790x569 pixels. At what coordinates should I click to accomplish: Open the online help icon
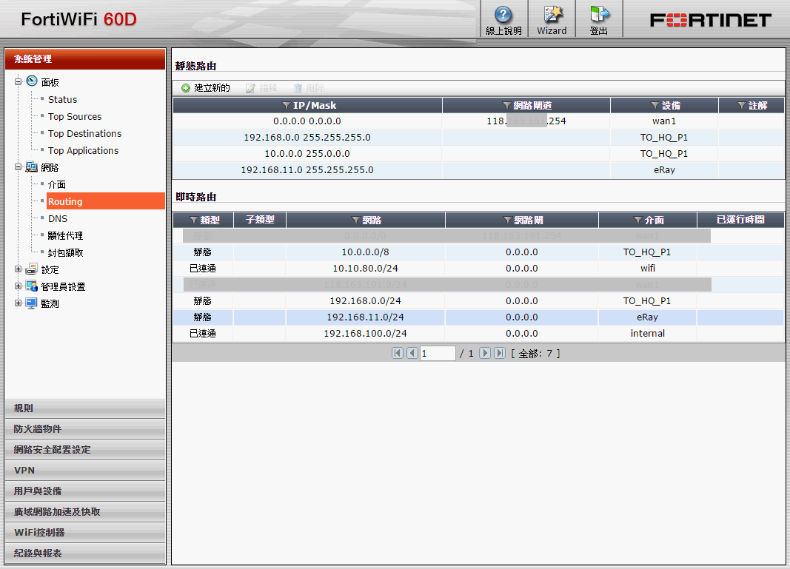503,15
